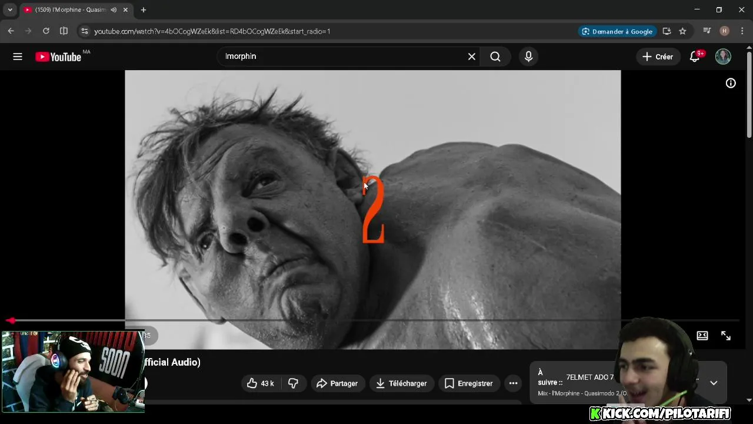The width and height of the screenshot is (753, 424).
Task: Start voice search with microphone
Action: [528, 57]
